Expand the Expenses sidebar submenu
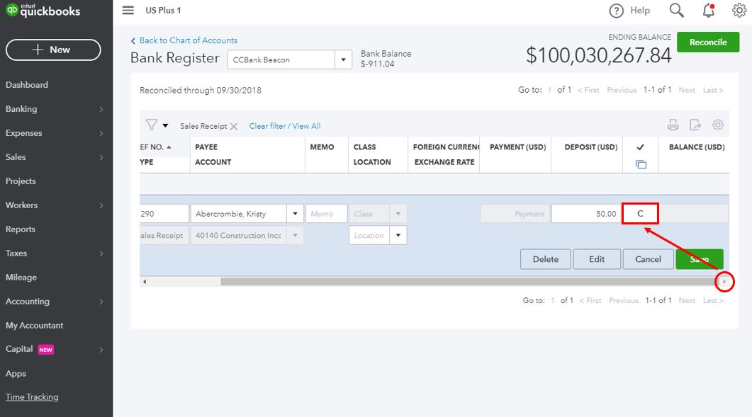752x417 pixels. click(x=101, y=133)
